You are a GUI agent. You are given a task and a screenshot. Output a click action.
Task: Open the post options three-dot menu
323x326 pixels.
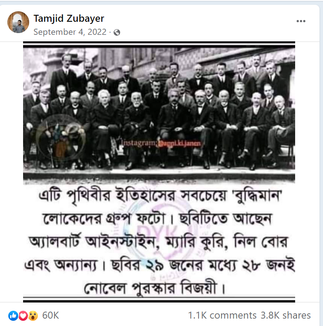pyautogui.click(x=301, y=21)
